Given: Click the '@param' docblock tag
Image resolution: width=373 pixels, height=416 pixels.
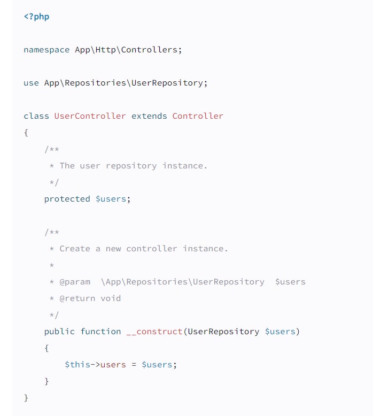Looking at the screenshot, I should 75,282.
